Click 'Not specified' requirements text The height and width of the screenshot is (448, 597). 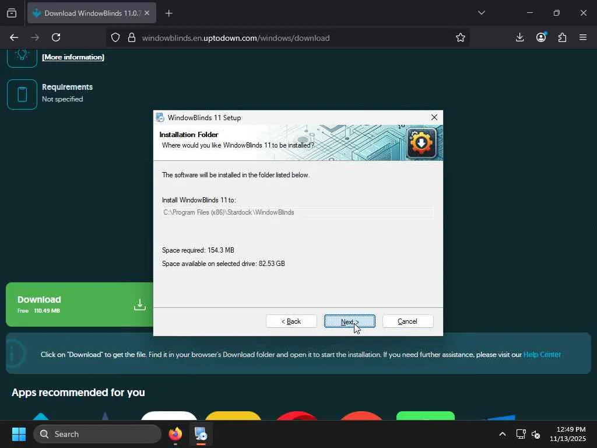tap(62, 99)
